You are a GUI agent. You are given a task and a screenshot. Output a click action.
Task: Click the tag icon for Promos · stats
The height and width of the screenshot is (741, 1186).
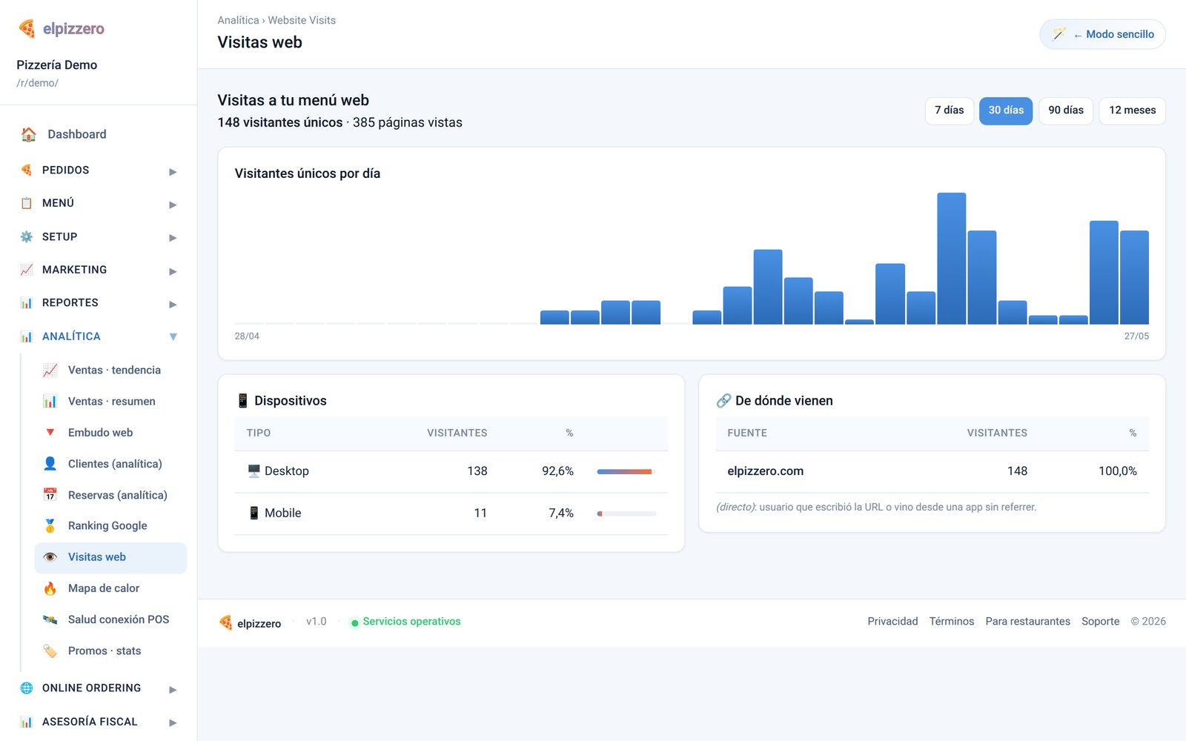[50, 651]
